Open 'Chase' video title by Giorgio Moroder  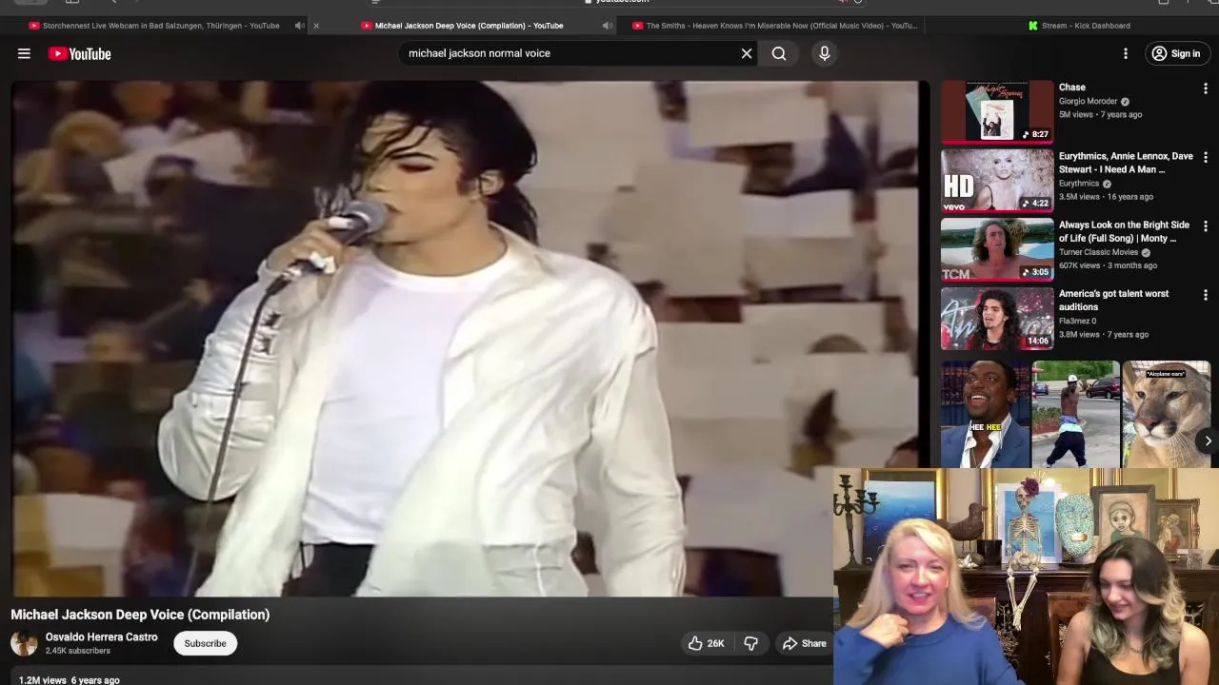pos(1072,88)
